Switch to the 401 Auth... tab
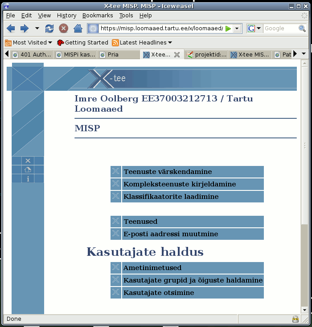This screenshot has width=312, height=327. click(32, 55)
